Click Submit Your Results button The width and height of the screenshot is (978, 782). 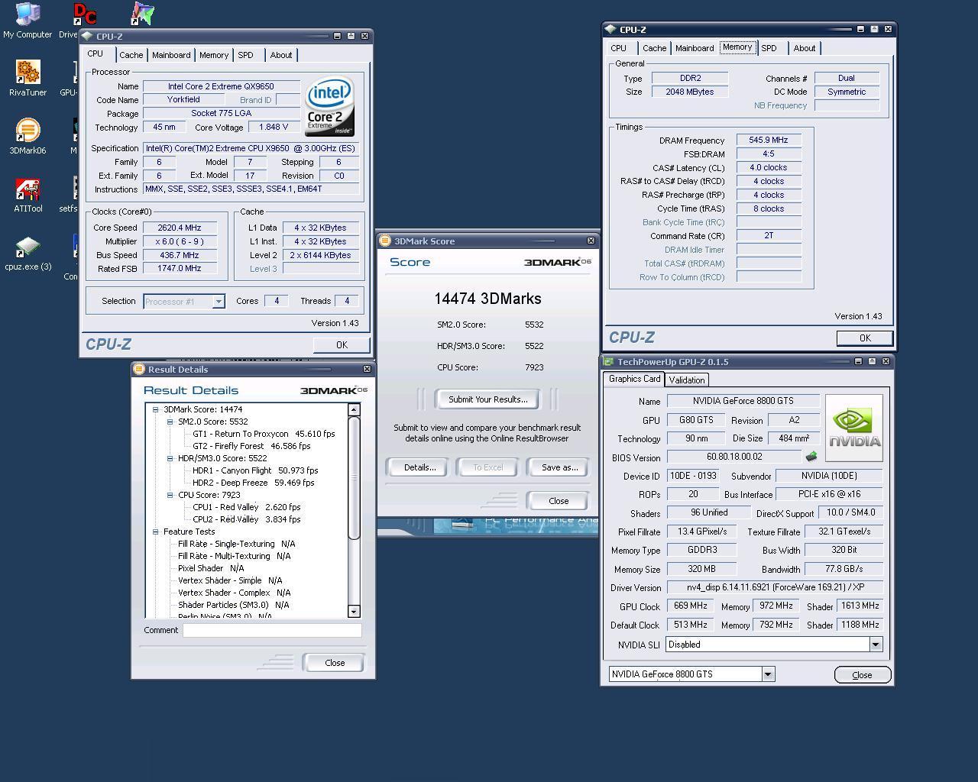487,399
